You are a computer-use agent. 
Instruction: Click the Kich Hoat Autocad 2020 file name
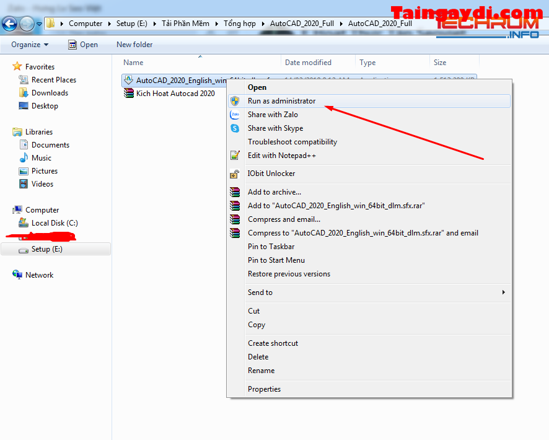click(175, 94)
